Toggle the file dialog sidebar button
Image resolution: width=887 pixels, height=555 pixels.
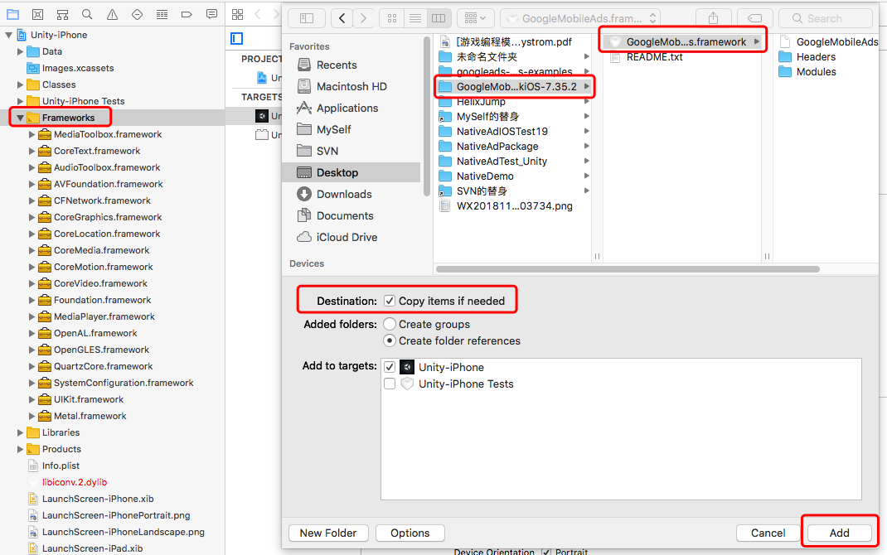point(307,19)
